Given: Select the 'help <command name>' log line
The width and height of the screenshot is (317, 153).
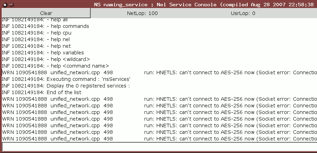Looking at the screenshot, I should coord(55,66).
